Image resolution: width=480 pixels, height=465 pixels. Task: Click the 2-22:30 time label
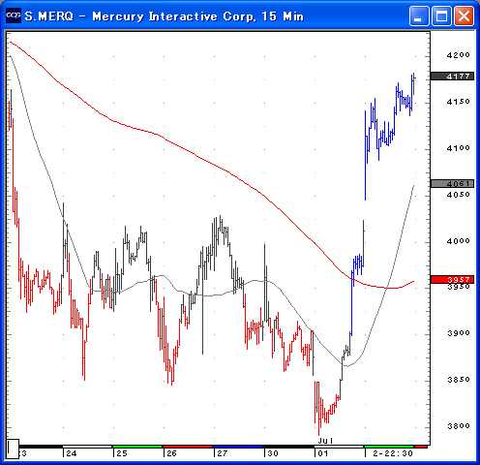393,453
